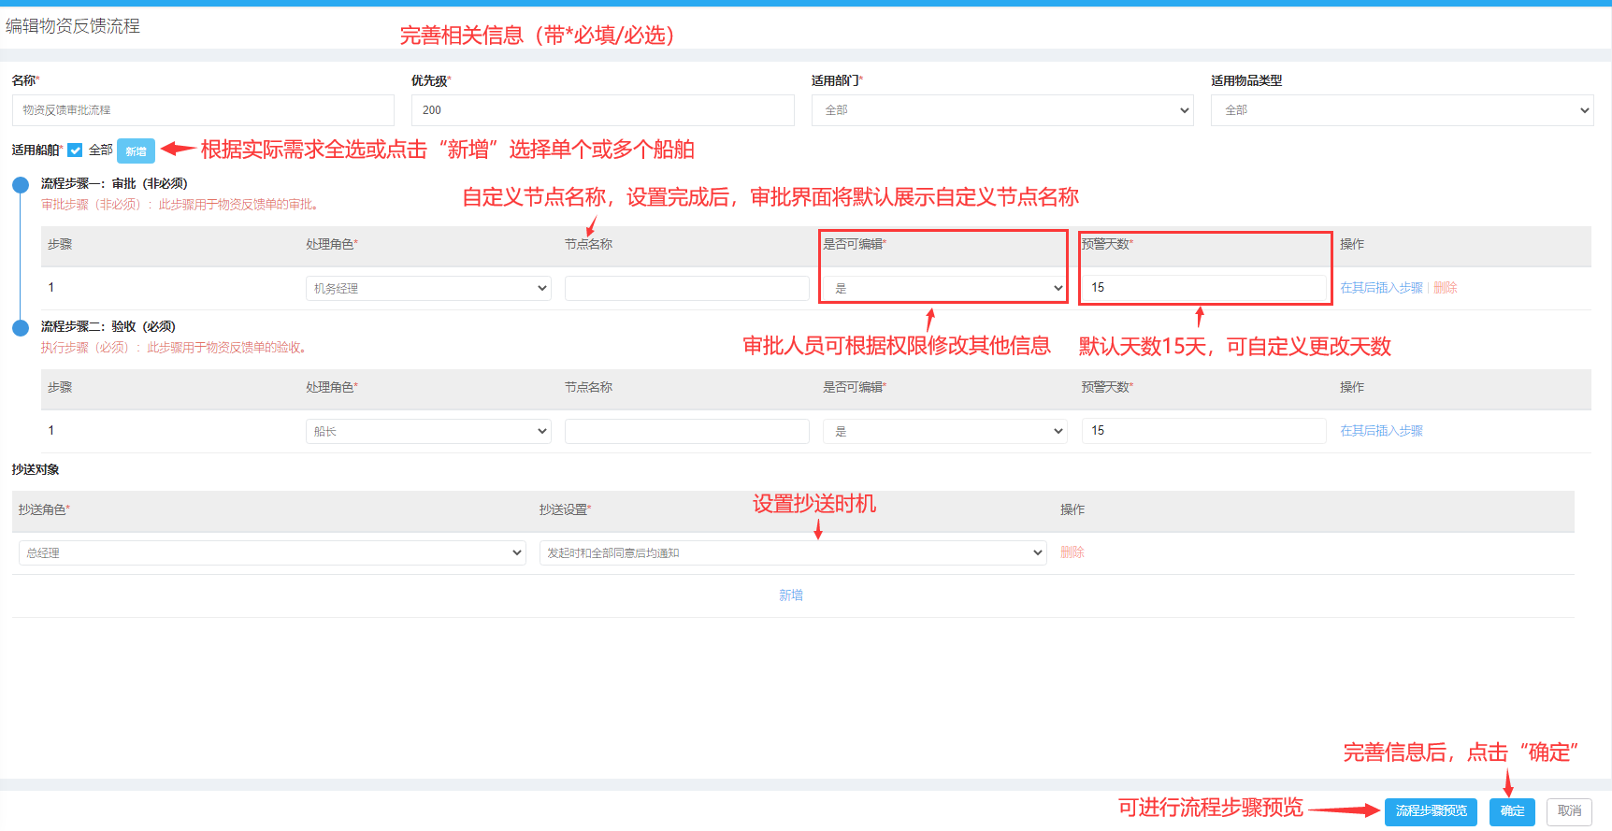The width and height of the screenshot is (1612, 831).
Task: Click 删除 in the 总经理 抄送 row
Action: 1072,552
